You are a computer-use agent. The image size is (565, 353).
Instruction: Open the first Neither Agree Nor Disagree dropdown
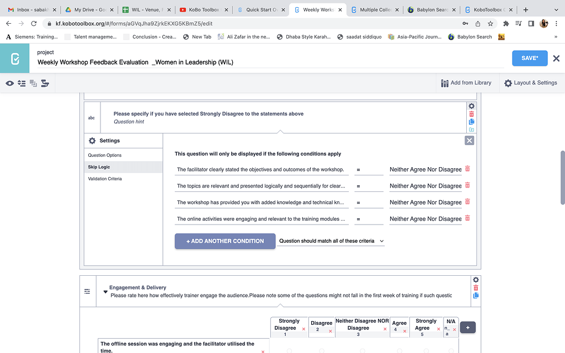click(425, 169)
